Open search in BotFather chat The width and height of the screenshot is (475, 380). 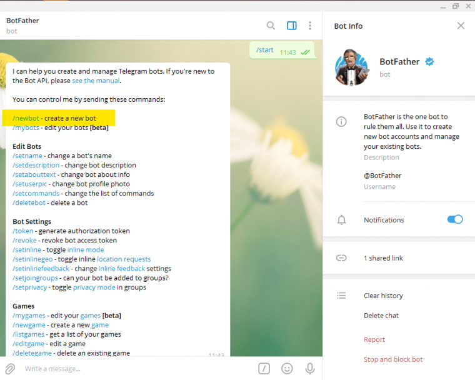(x=271, y=26)
